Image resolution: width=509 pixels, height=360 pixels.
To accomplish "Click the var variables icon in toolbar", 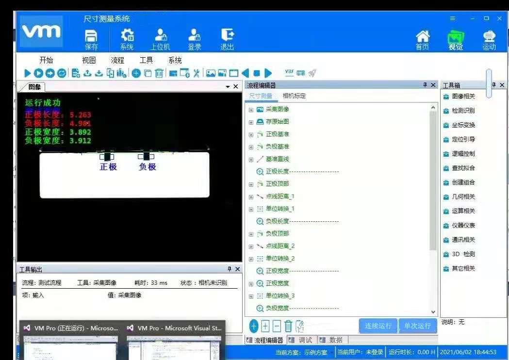I will coord(289,73).
